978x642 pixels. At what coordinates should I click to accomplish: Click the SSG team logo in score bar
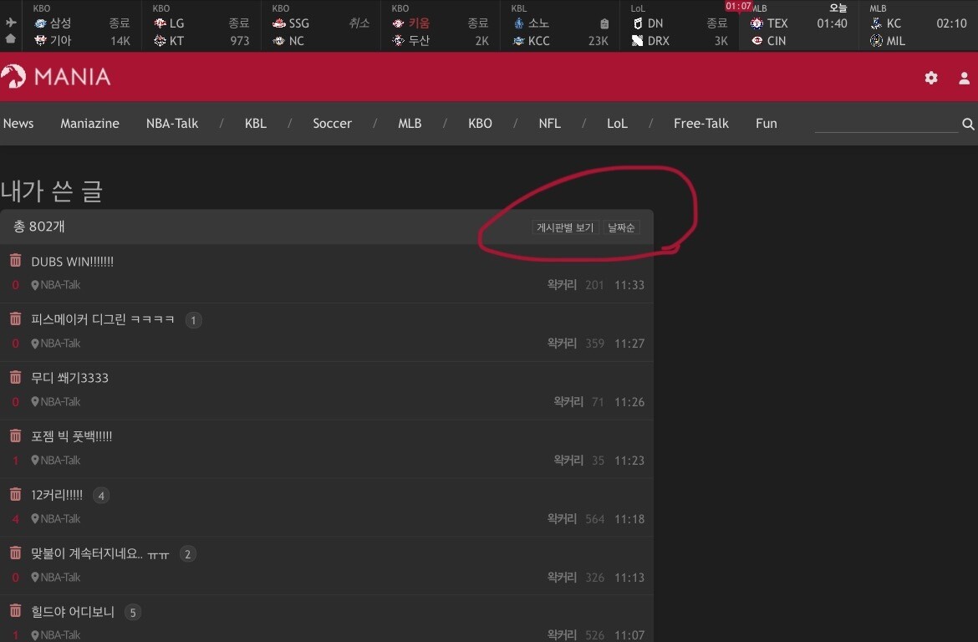279,23
